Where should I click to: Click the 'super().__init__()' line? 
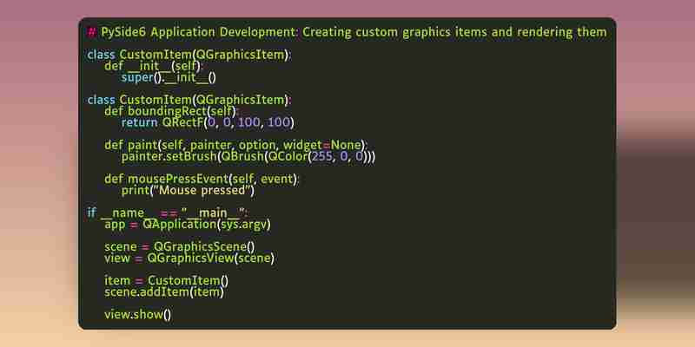point(169,78)
